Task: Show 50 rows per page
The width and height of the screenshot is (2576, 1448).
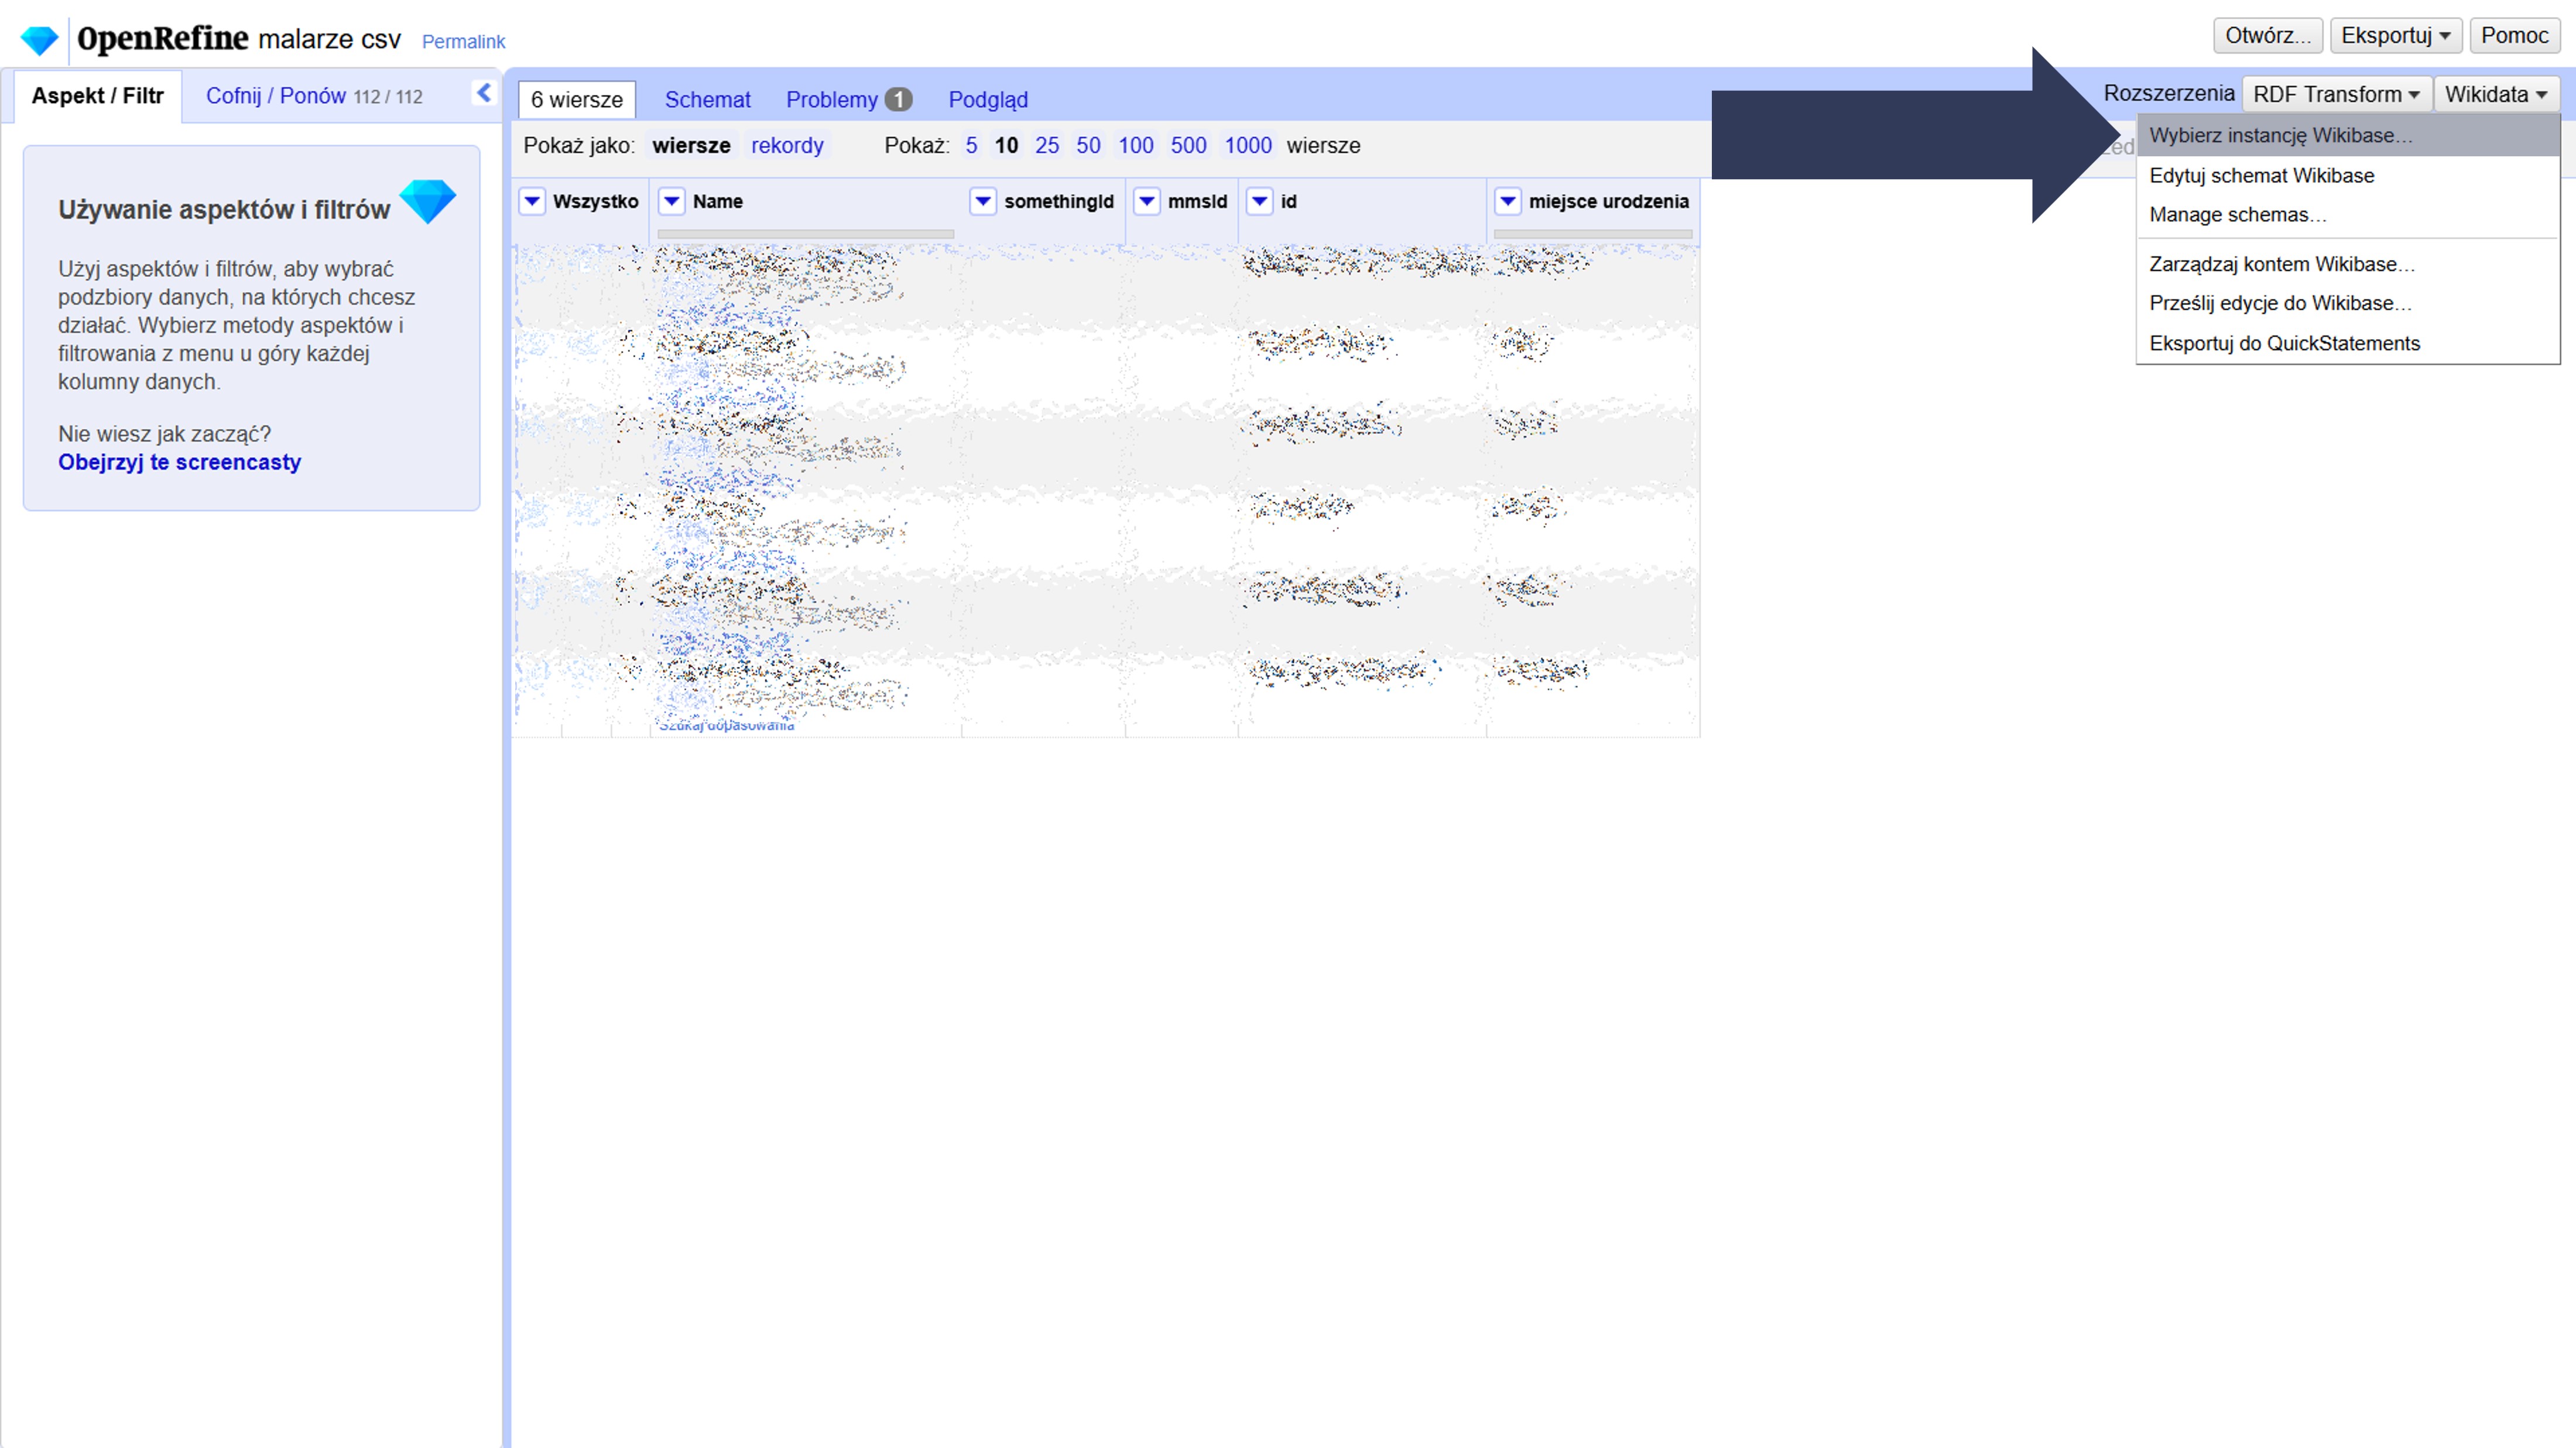Action: 1088,145
